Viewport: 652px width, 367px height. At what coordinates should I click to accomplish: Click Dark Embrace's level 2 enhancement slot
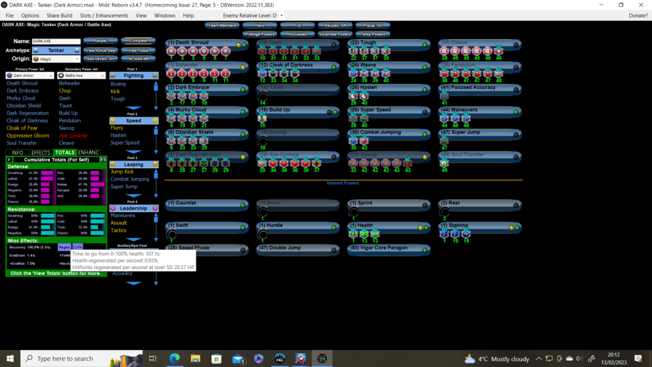[171, 96]
